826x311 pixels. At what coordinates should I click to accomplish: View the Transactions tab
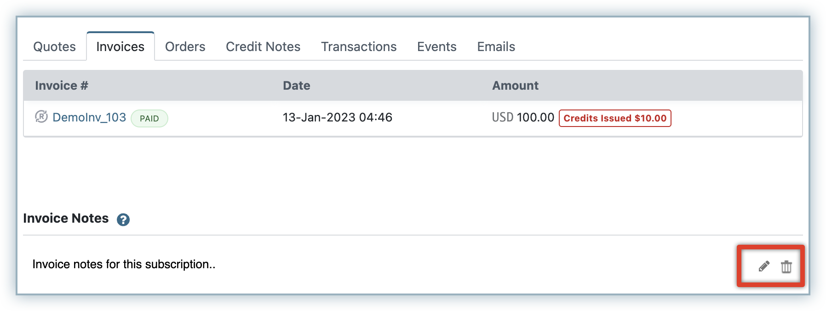click(x=359, y=46)
